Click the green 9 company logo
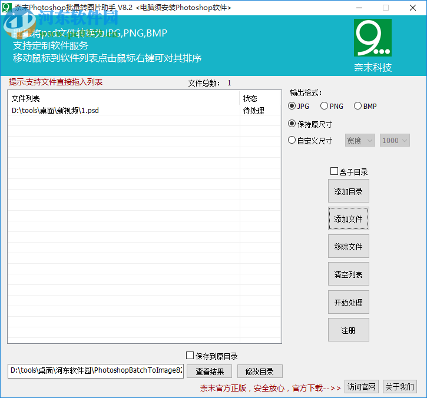427x398 pixels. [x=373, y=38]
